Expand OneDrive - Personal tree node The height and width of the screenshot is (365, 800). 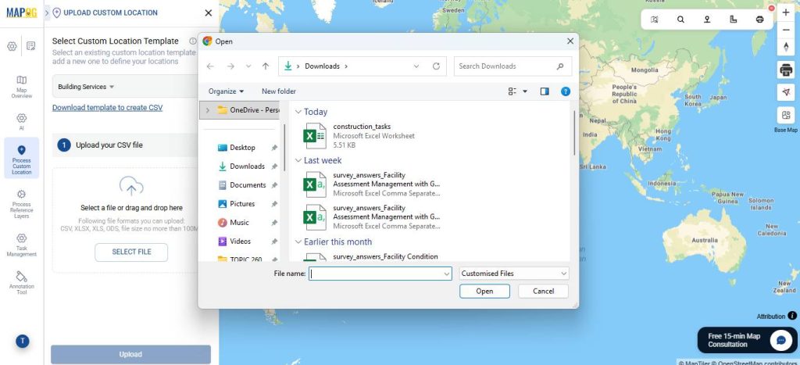207,109
